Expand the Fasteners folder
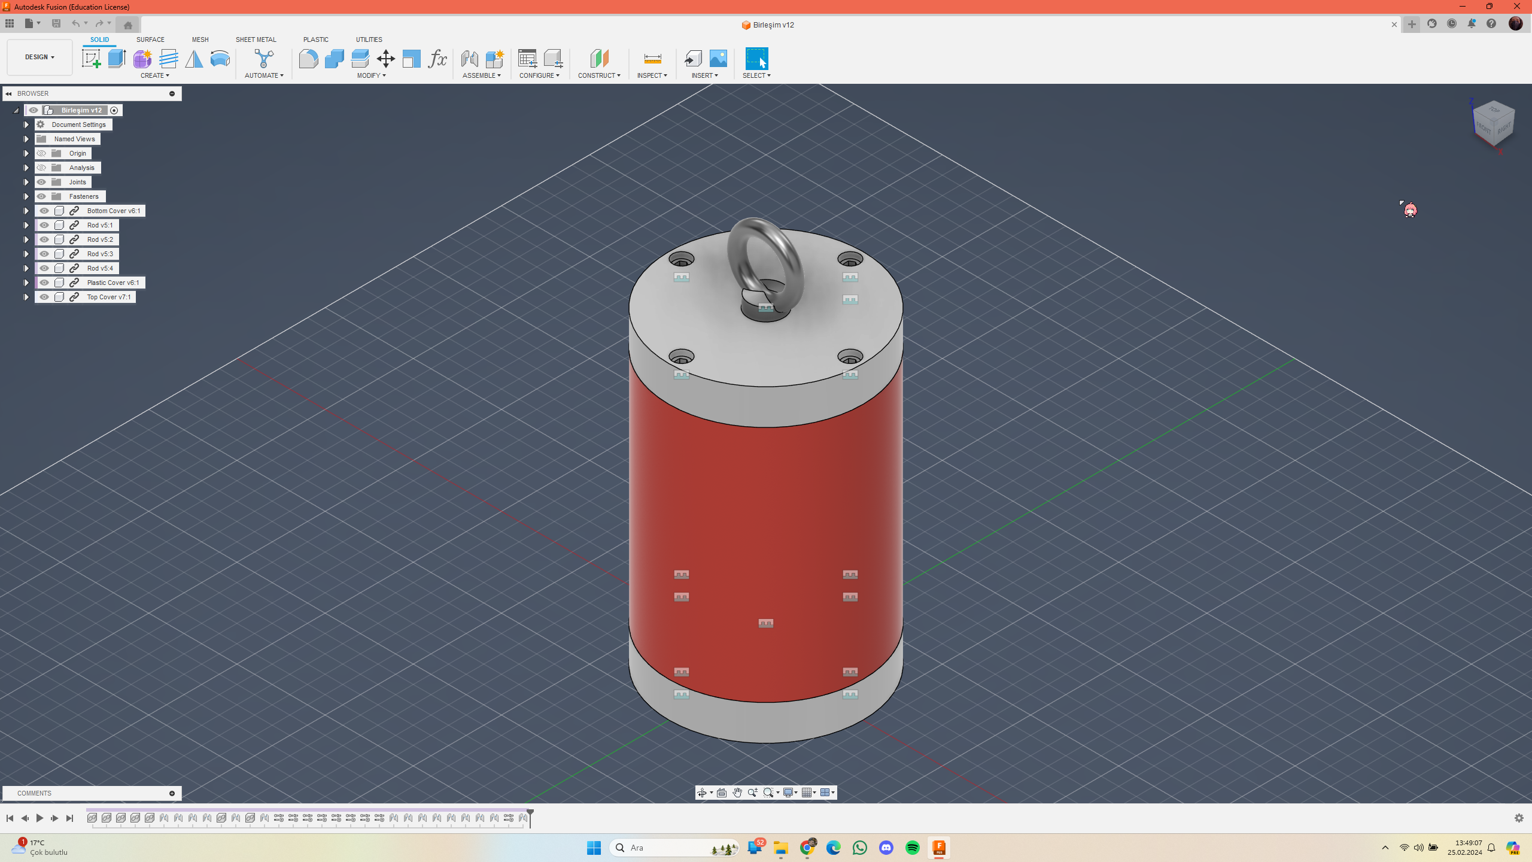The height and width of the screenshot is (862, 1532). click(x=26, y=196)
